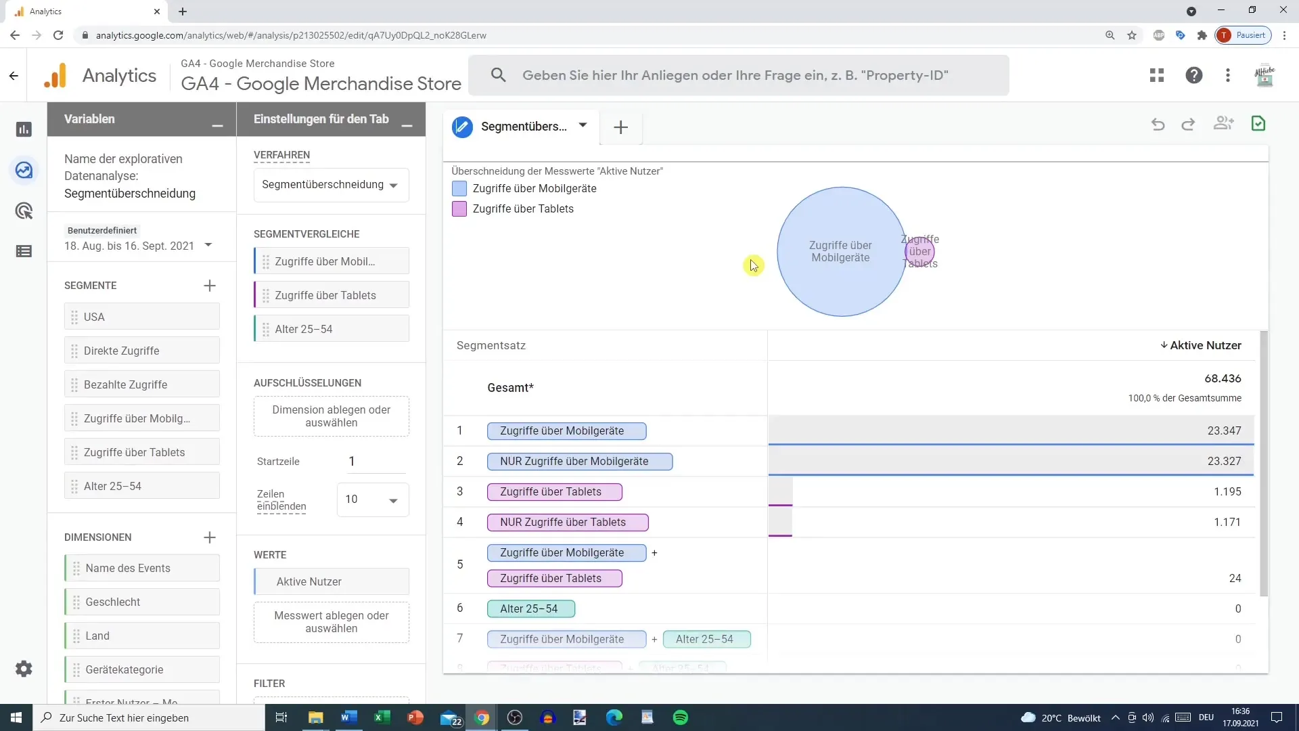Select Alter 25–54 in Segmentvergleiche
The width and height of the screenshot is (1299, 731).
[x=331, y=329]
